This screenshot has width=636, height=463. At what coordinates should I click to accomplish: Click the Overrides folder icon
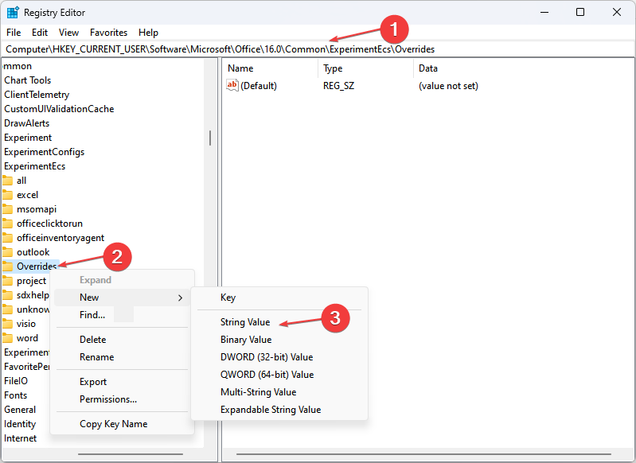click(7, 267)
